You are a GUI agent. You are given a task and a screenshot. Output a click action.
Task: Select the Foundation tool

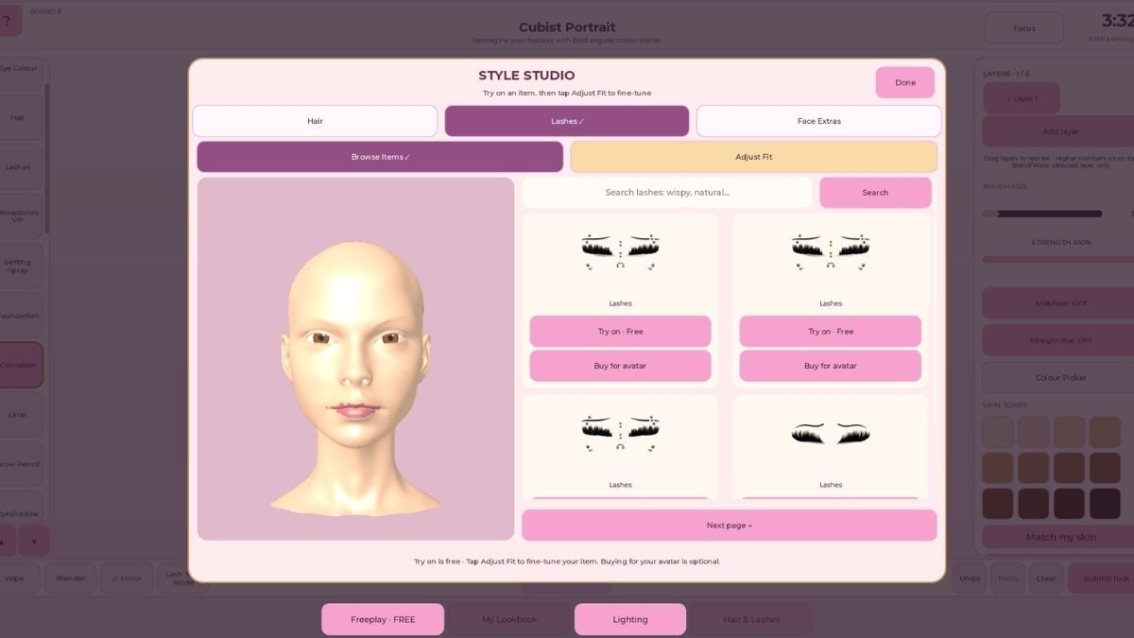[19, 316]
